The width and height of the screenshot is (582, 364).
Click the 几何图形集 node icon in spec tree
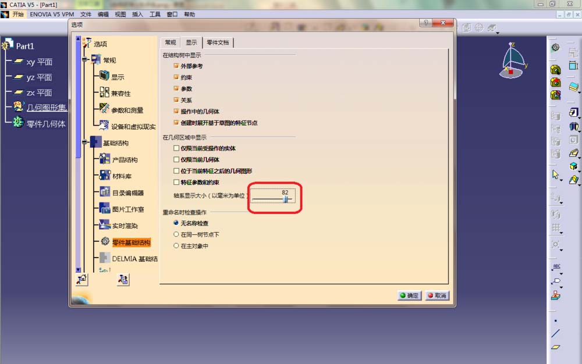pyautogui.click(x=16, y=107)
